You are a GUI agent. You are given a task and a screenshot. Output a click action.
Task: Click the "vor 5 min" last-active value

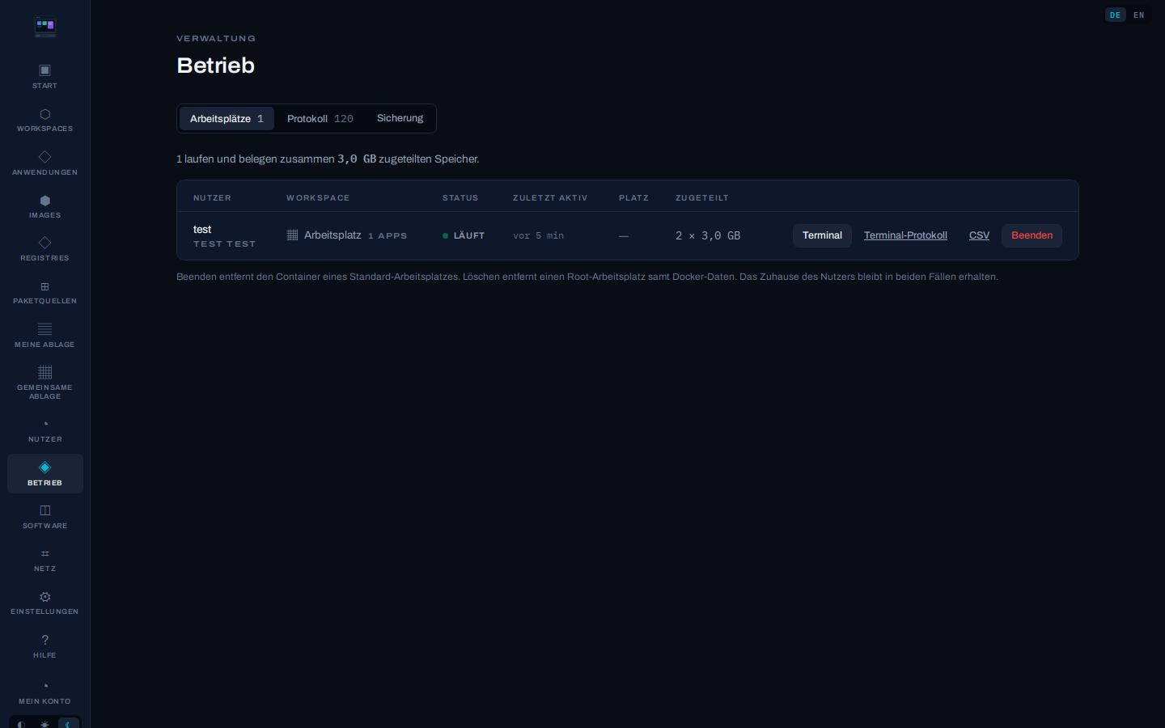[539, 235]
